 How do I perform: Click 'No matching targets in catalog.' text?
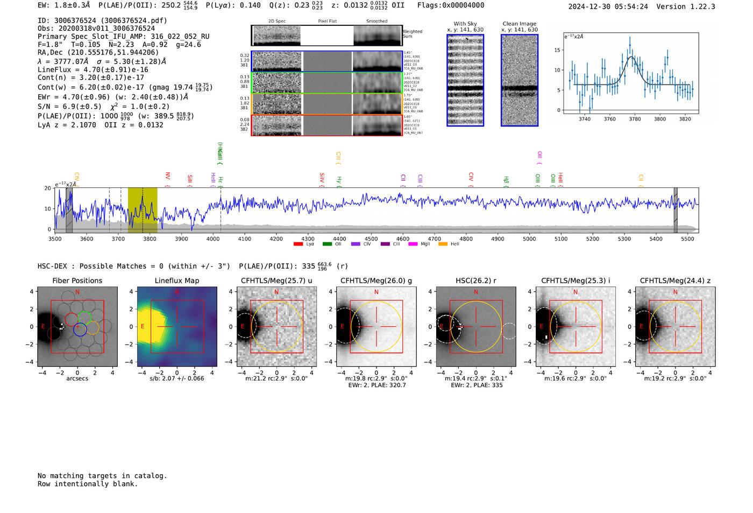point(102,476)
